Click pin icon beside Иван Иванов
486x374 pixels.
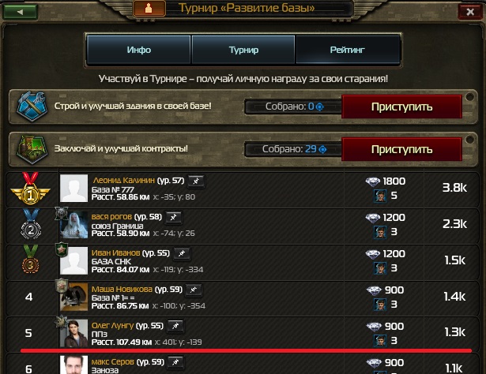(x=182, y=253)
